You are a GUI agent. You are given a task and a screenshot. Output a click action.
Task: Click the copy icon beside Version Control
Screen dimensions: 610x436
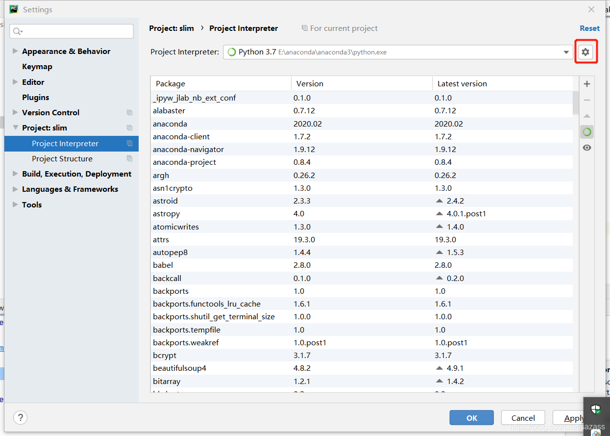[x=129, y=113]
